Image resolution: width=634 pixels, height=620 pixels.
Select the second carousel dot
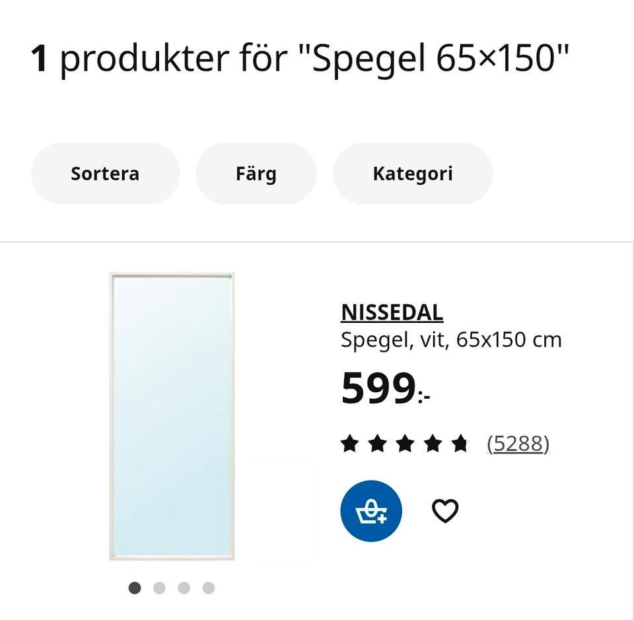point(159,587)
